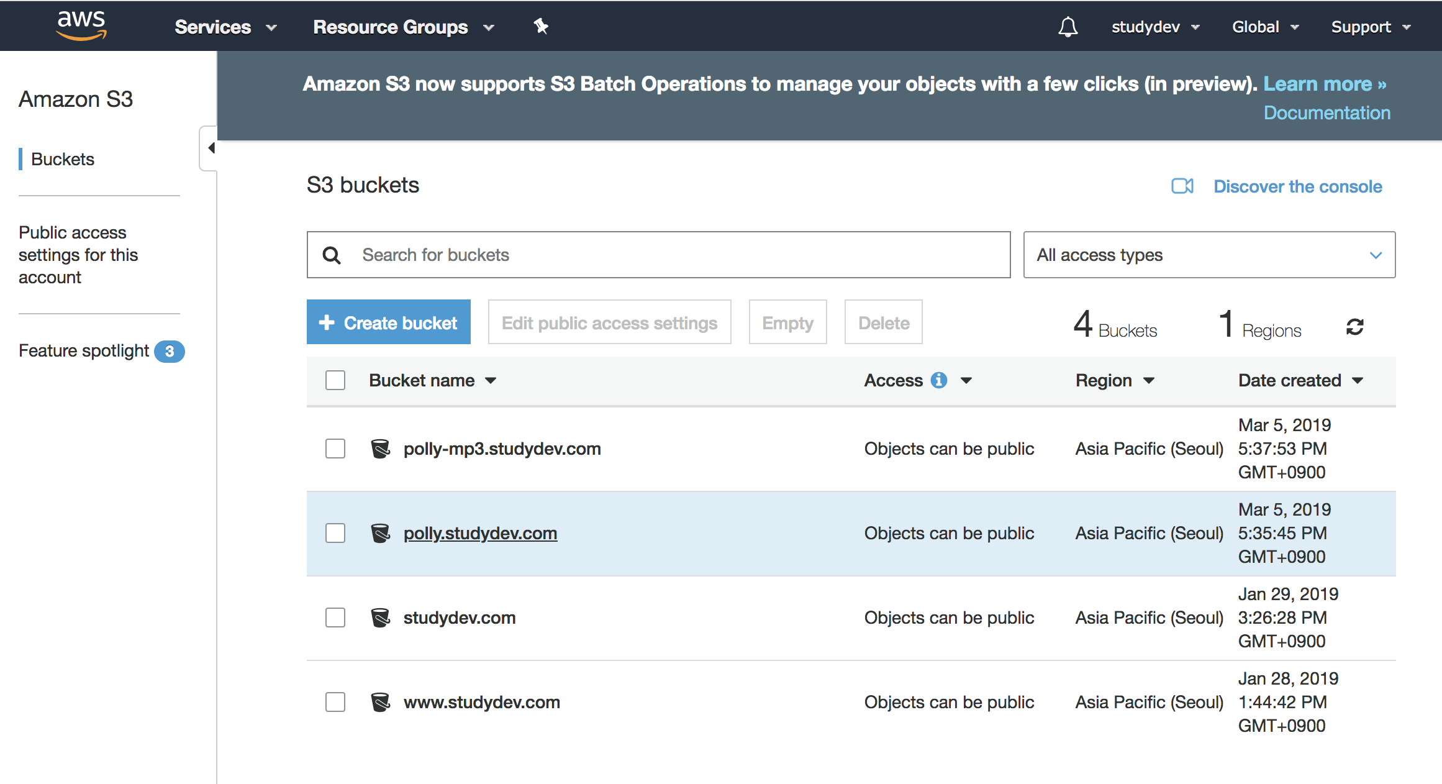Refresh the bucket list
Viewport: 1442px width, 784px height.
[1354, 327]
